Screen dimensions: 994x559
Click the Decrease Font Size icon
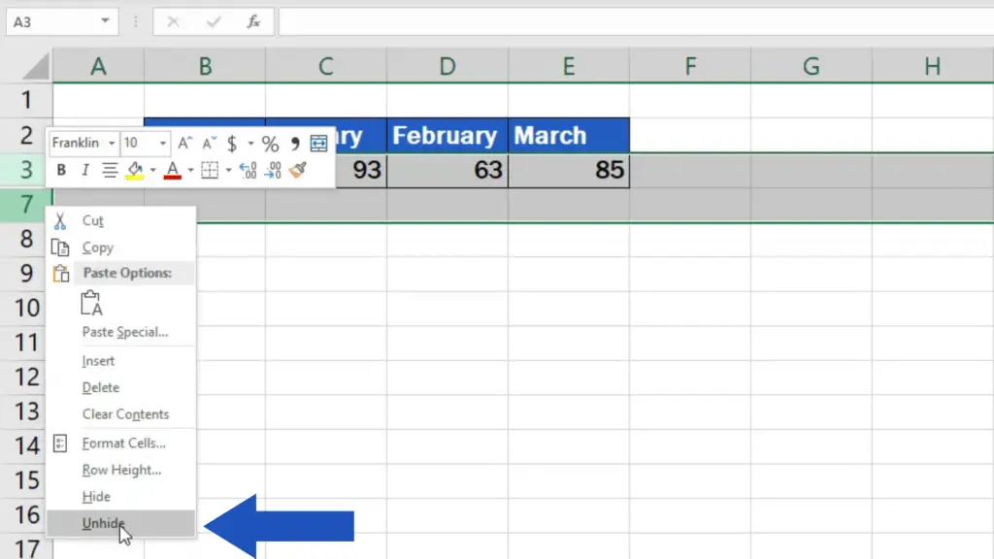tap(207, 141)
